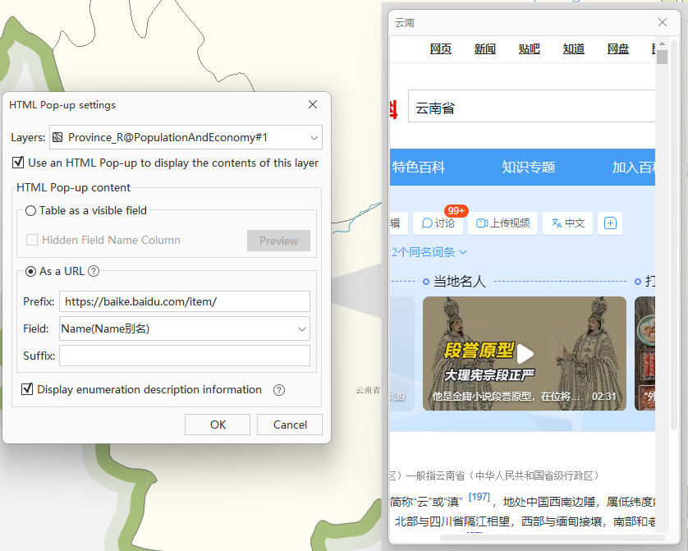
Task: Click the OK button
Action: click(218, 425)
